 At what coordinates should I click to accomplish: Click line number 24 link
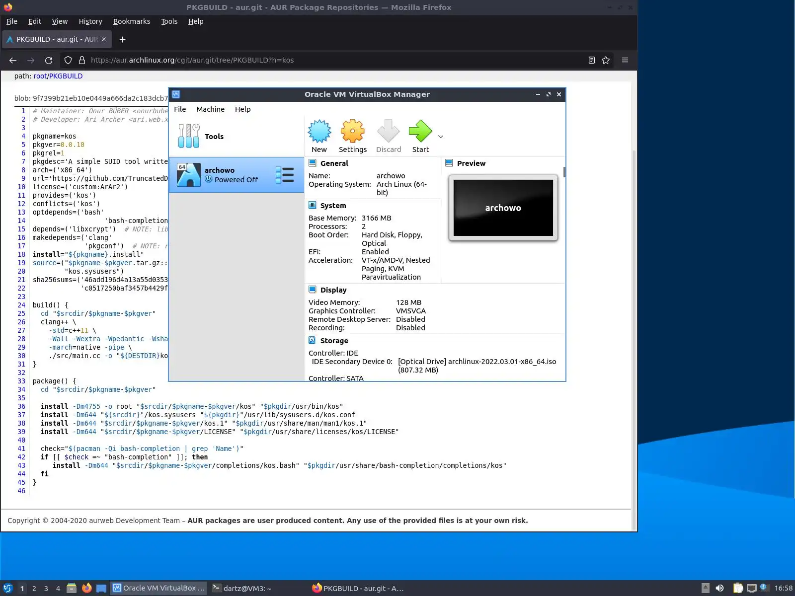(x=21, y=305)
